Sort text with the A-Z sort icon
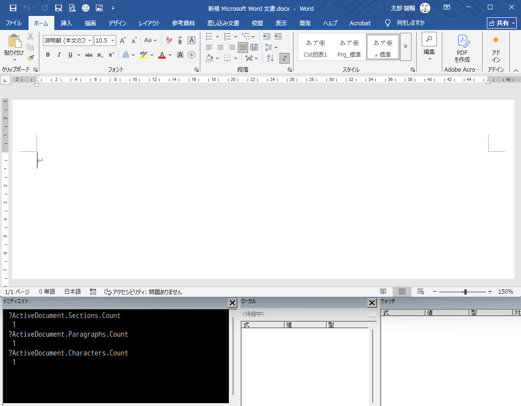Screen dimensions: 521x406 [270, 58]
